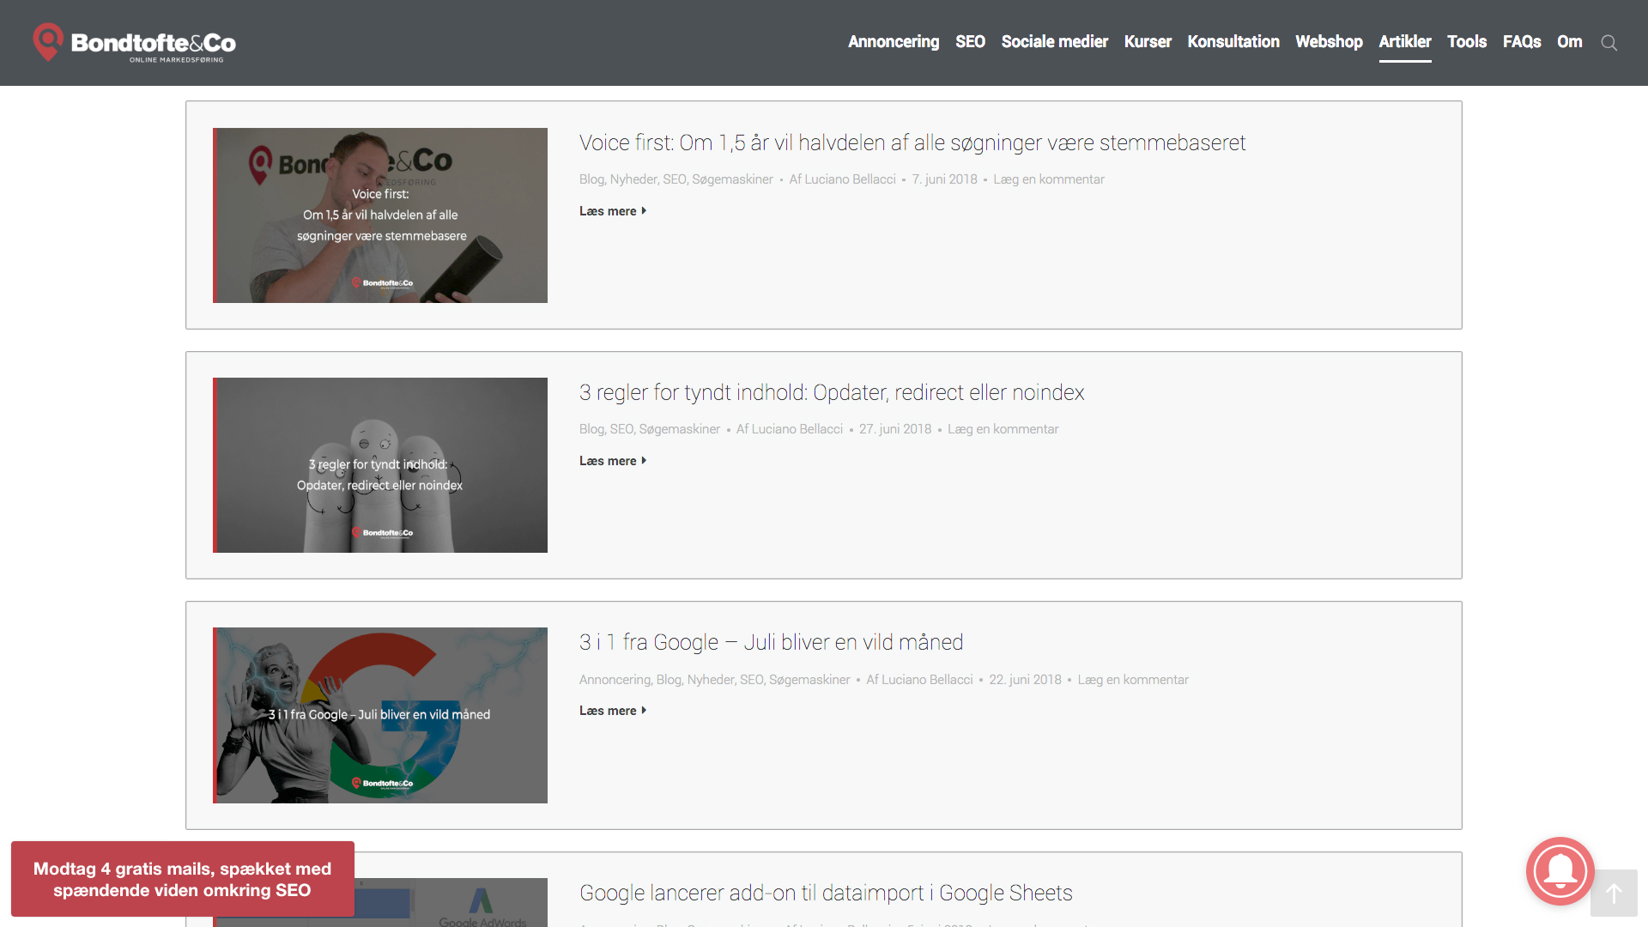
Task: Click Læg en kommentar on Juli article
Action: point(1133,680)
